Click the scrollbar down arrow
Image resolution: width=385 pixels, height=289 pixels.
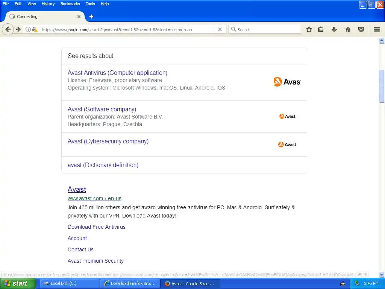tap(382, 274)
